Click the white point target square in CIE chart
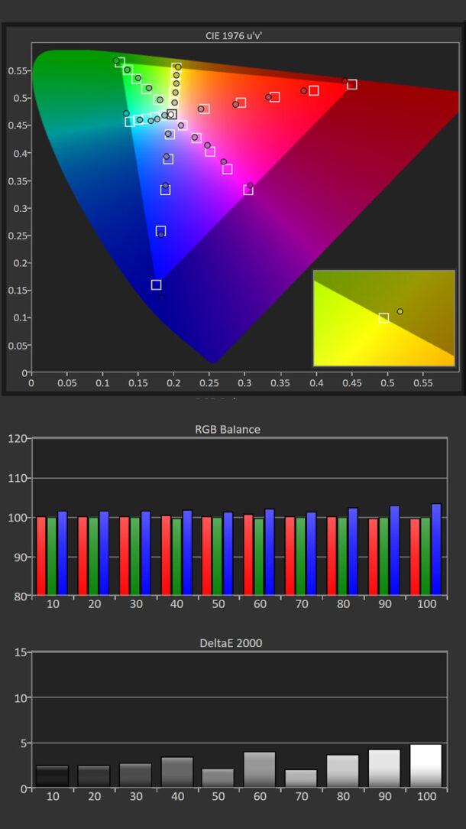466x829 pixels. [x=172, y=115]
